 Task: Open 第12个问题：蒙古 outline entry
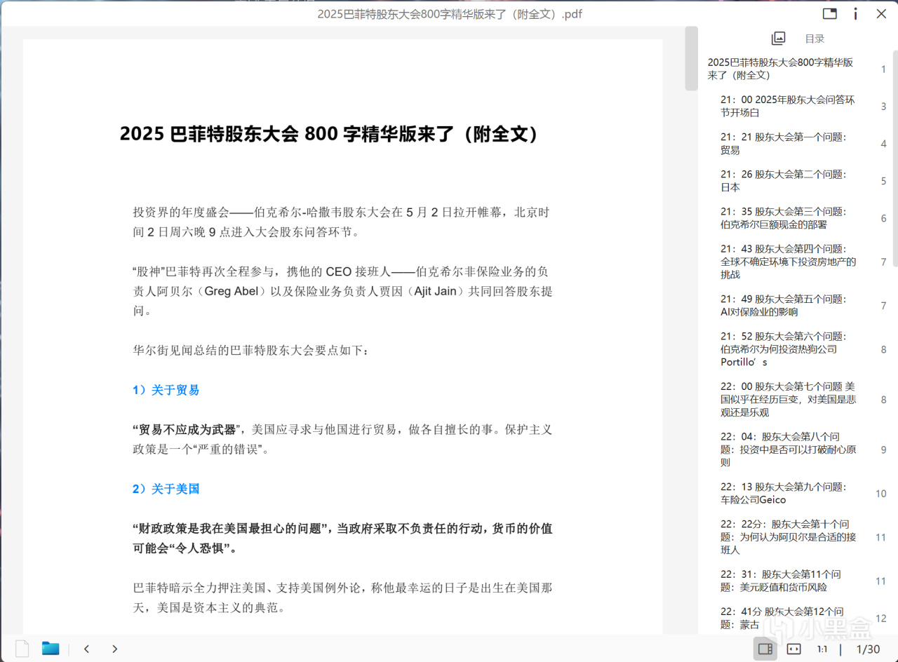(782, 618)
